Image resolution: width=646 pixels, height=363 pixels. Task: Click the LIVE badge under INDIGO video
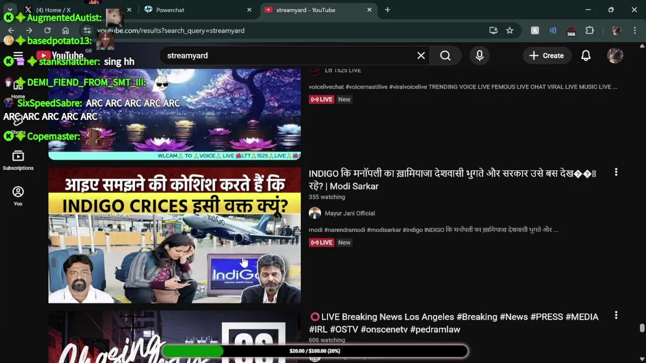[x=322, y=243]
